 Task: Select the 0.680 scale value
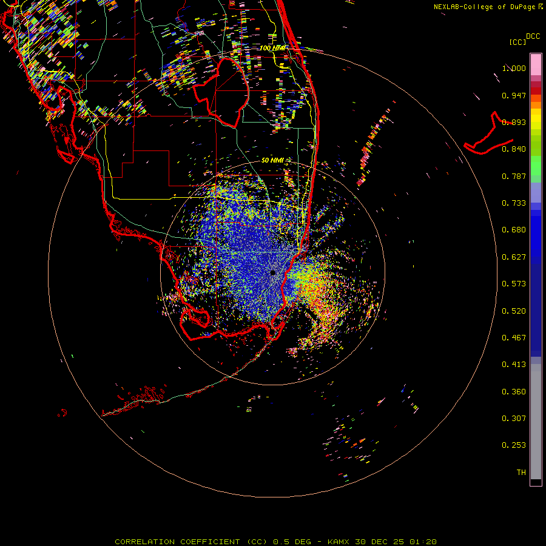click(x=514, y=230)
